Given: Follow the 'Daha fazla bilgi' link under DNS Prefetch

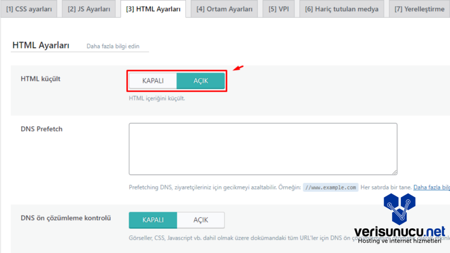Looking at the screenshot, I should (431, 187).
